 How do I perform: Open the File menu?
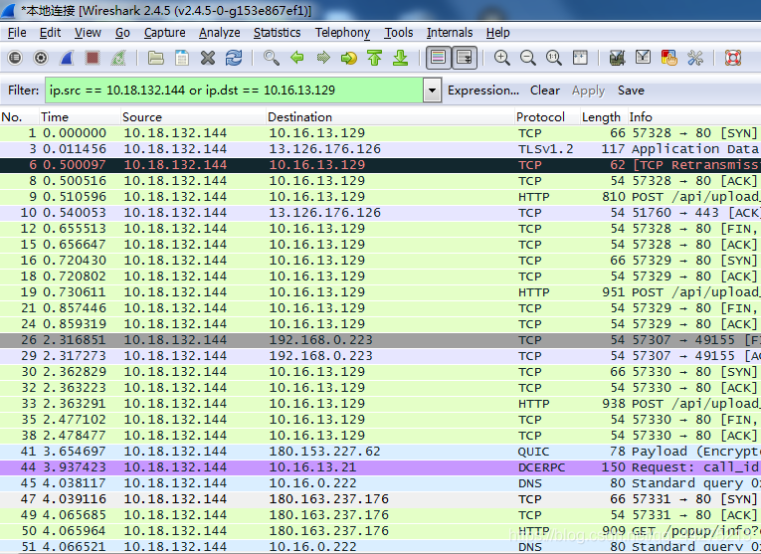pos(17,33)
